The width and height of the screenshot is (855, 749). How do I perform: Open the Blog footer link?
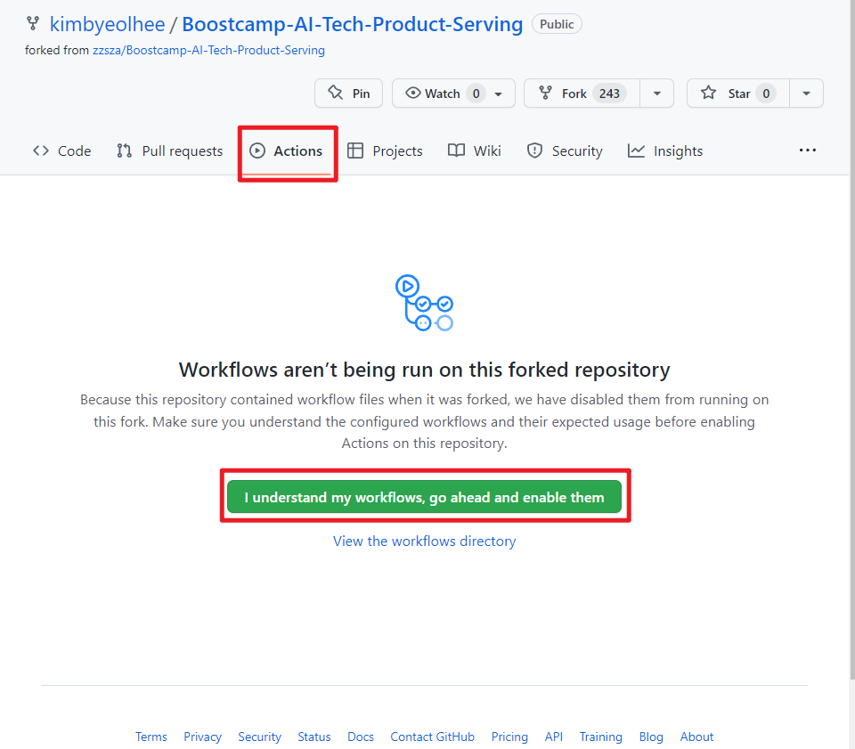[651, 737]
